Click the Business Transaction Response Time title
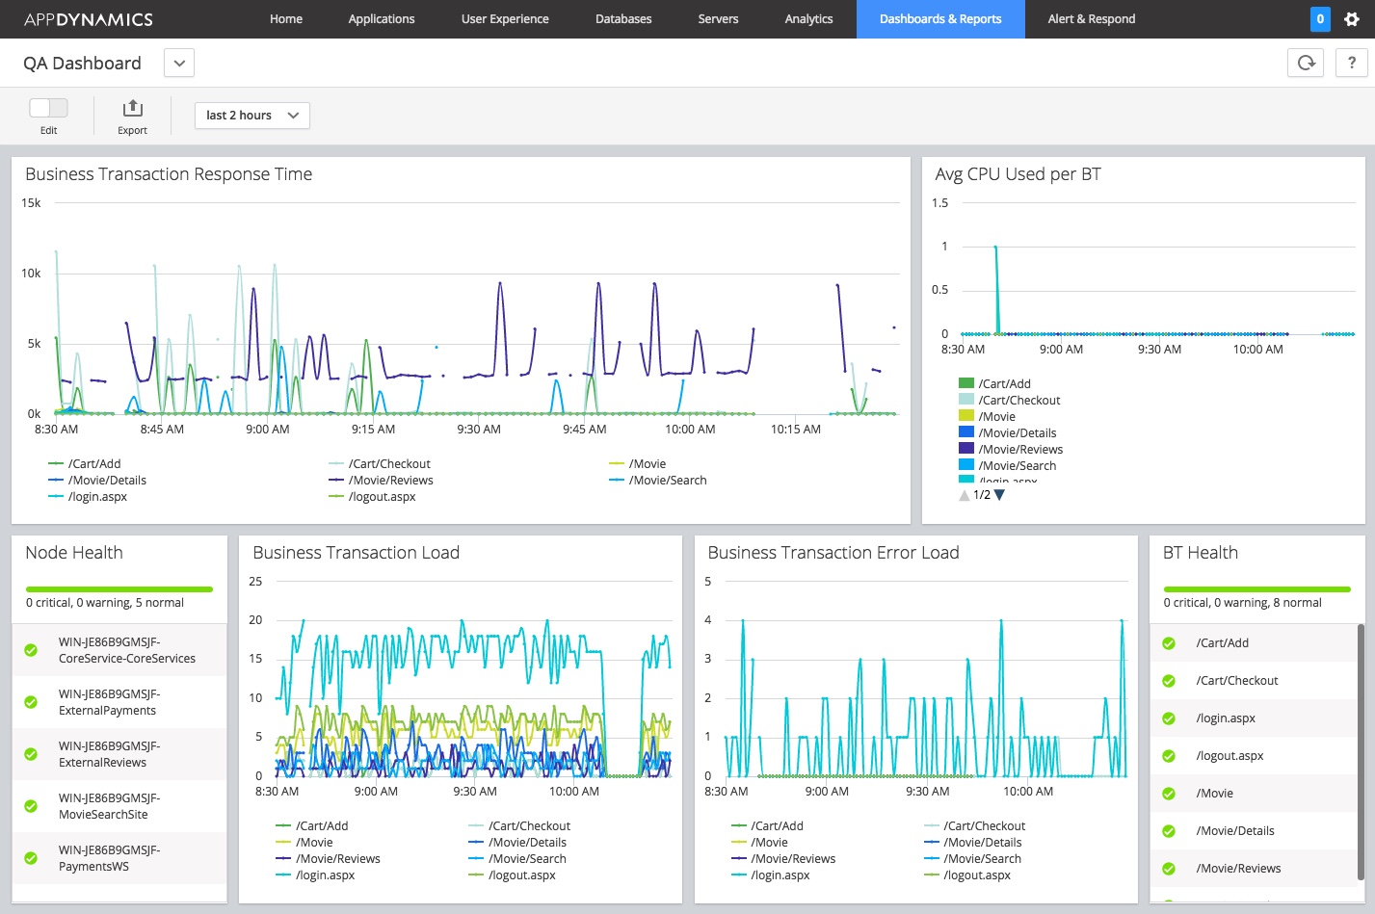 point(169,174)
